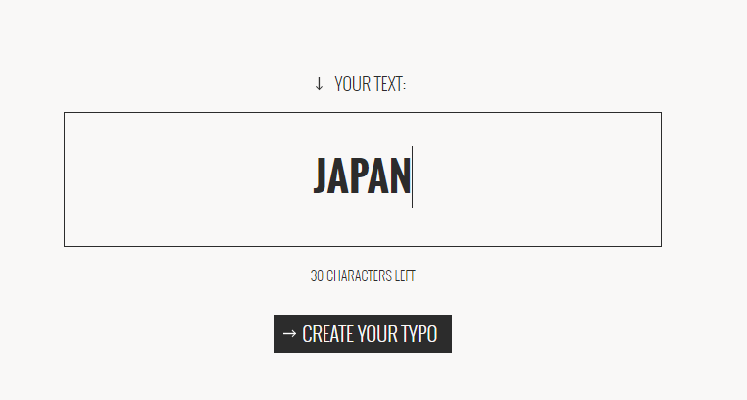Click empty space left of JAPAN in box
747x400 pixels.
point(176,179)
